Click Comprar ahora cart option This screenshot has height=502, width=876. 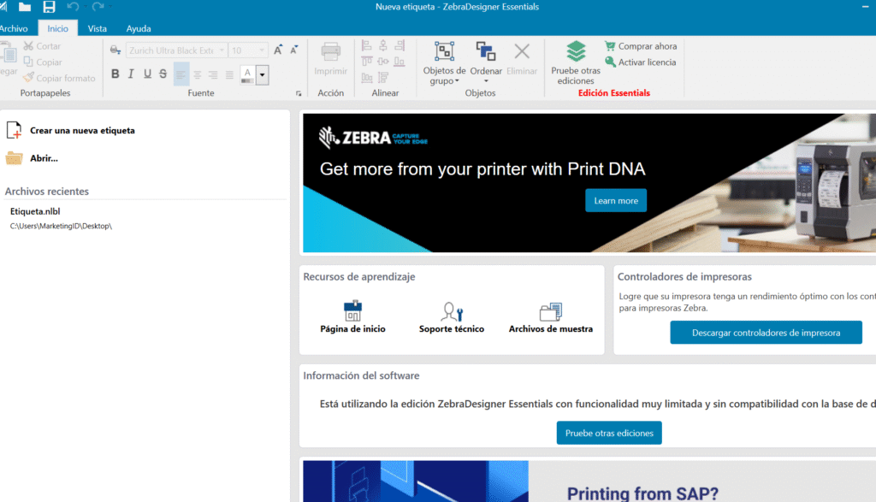click(x=641, y=46)
